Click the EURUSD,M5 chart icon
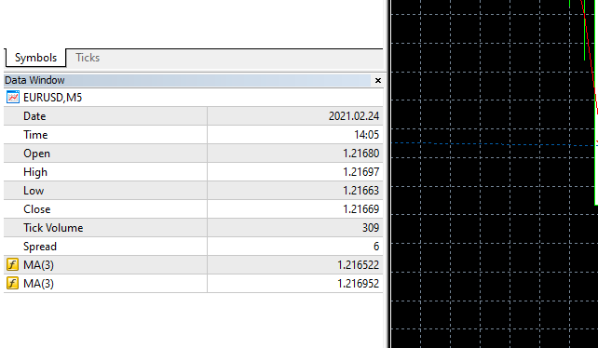The width and height of the screenshot is (598, 348). pyautogui.click(x=13, y=97)
